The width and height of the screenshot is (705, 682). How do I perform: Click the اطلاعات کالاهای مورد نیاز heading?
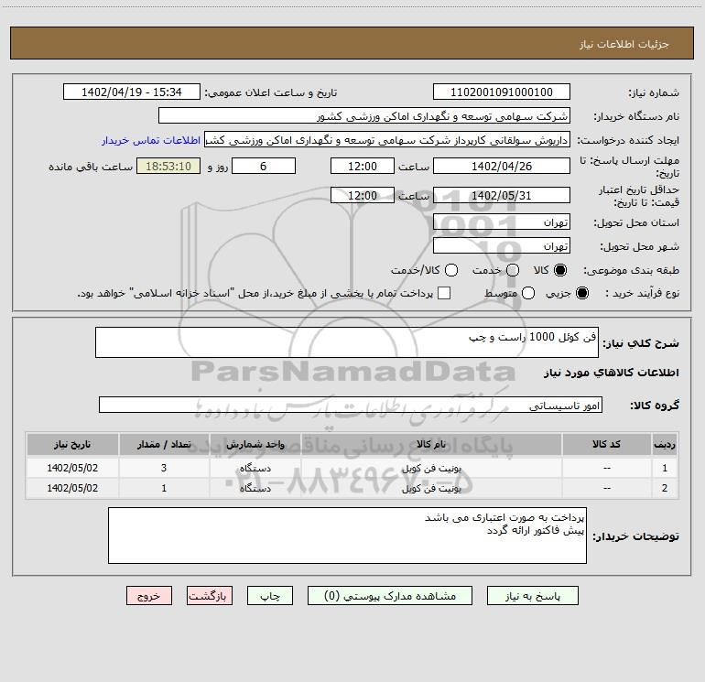[x=611, y=373]
